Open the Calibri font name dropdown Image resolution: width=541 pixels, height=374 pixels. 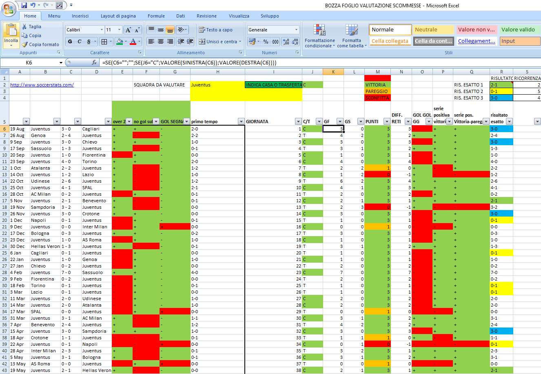click(x=102, y=30)
